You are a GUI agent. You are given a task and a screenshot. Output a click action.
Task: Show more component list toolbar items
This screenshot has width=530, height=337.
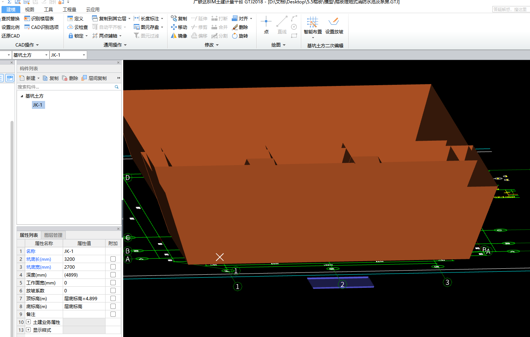pos(119,78)
